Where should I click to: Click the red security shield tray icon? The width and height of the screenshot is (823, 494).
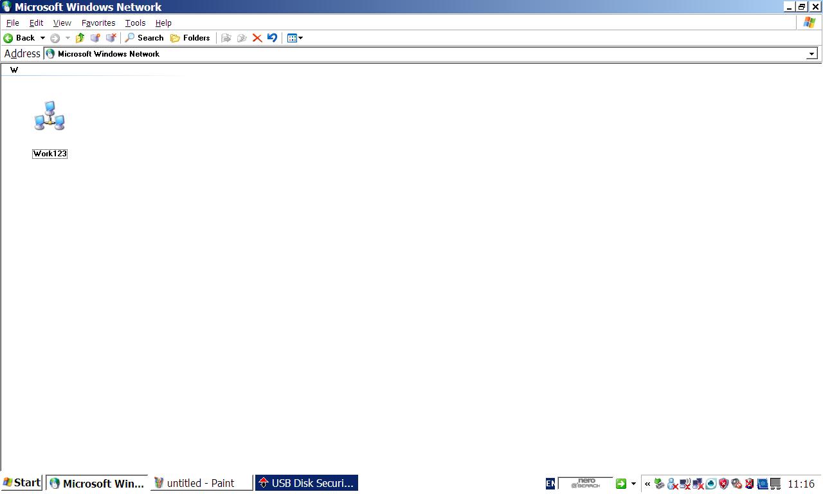point(724,484)
